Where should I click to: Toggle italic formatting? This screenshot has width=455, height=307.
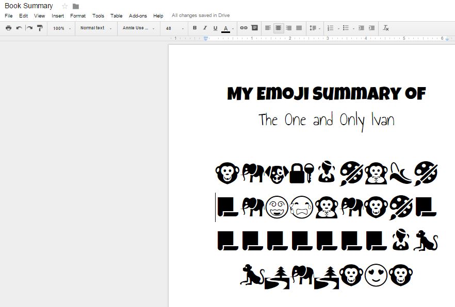(x=205, y=28)
